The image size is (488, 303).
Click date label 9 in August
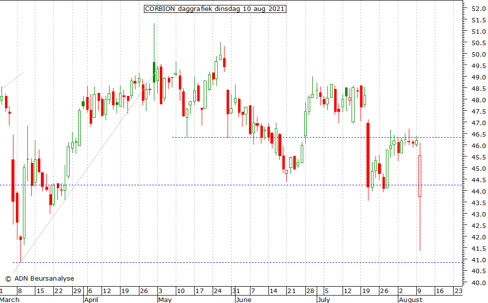click(419, 291)
